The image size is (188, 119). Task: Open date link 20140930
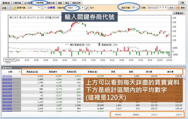point(7,109)
